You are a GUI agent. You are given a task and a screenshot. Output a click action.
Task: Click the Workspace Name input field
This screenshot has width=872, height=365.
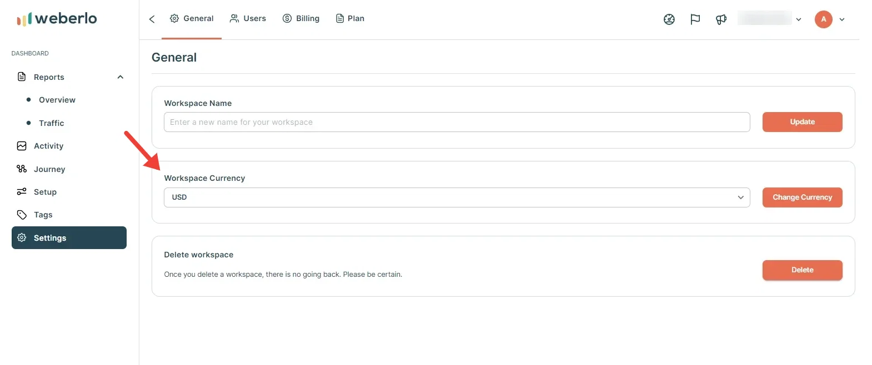point(457,122)
